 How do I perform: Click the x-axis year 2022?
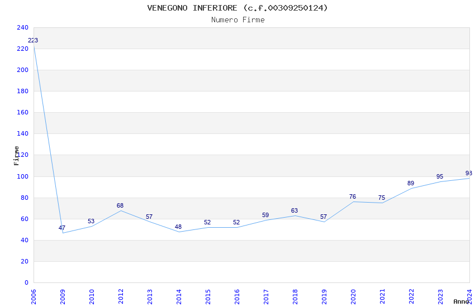411,297
